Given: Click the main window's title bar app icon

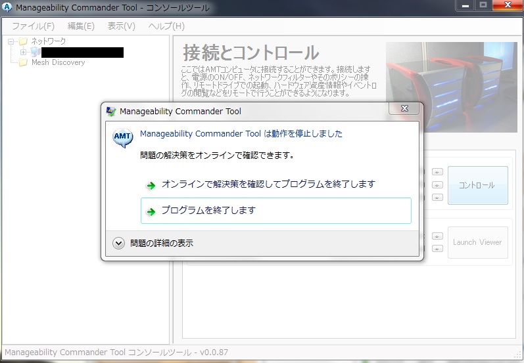Looking at the screenshot, I should tap(7, 7).
